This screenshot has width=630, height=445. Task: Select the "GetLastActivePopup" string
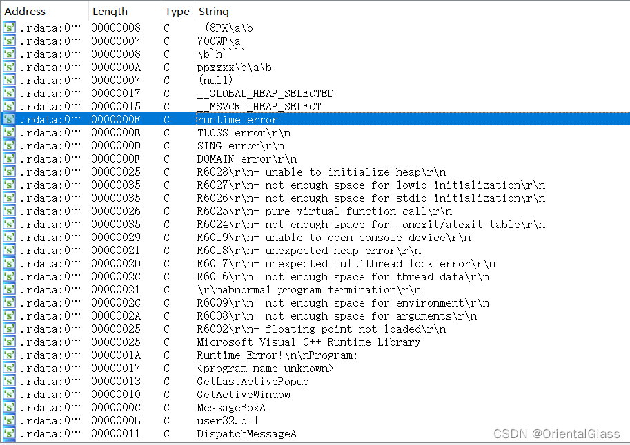253,382
